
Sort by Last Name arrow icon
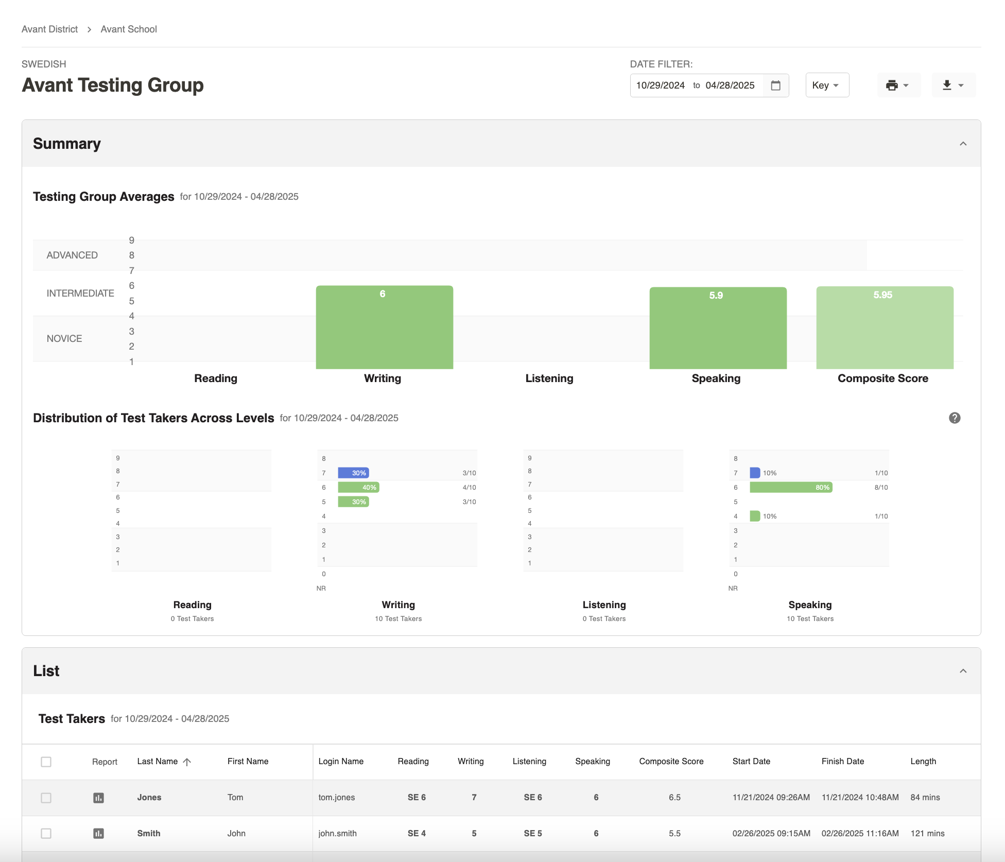pos(187,762)
